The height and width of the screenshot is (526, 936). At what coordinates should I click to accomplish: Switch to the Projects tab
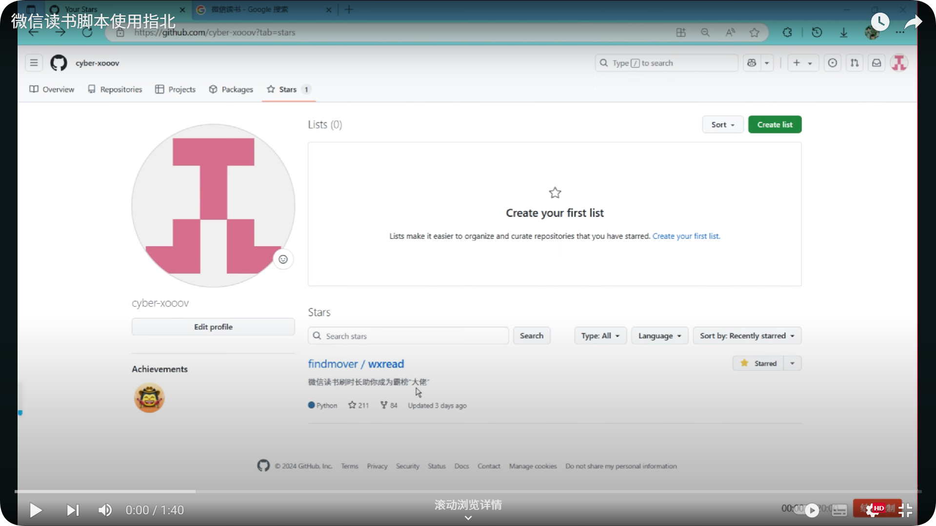coord(176,89)
